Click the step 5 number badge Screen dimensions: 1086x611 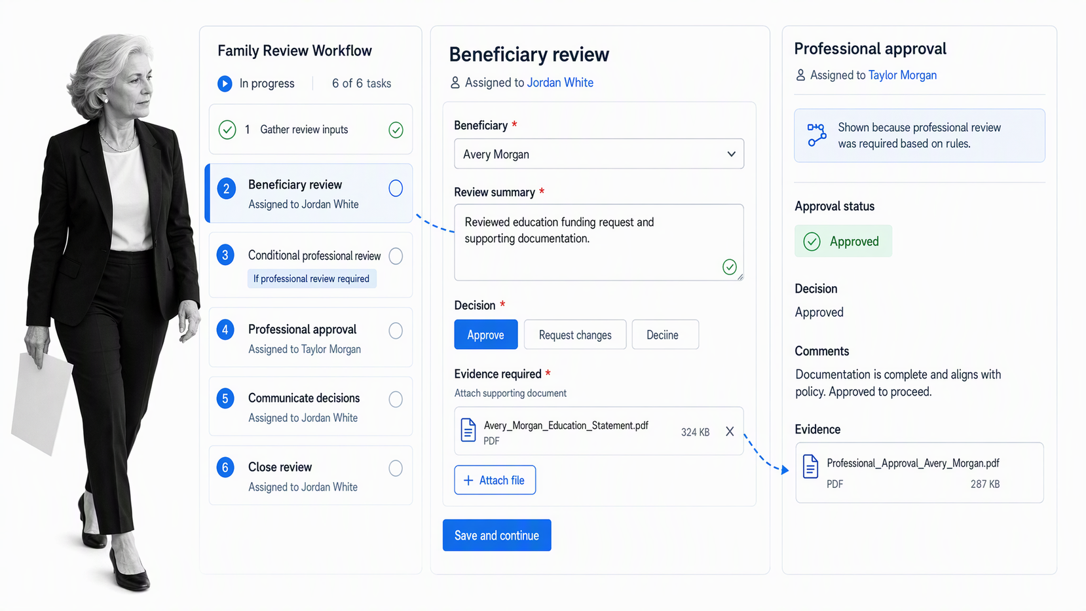[x=225, y=398]
